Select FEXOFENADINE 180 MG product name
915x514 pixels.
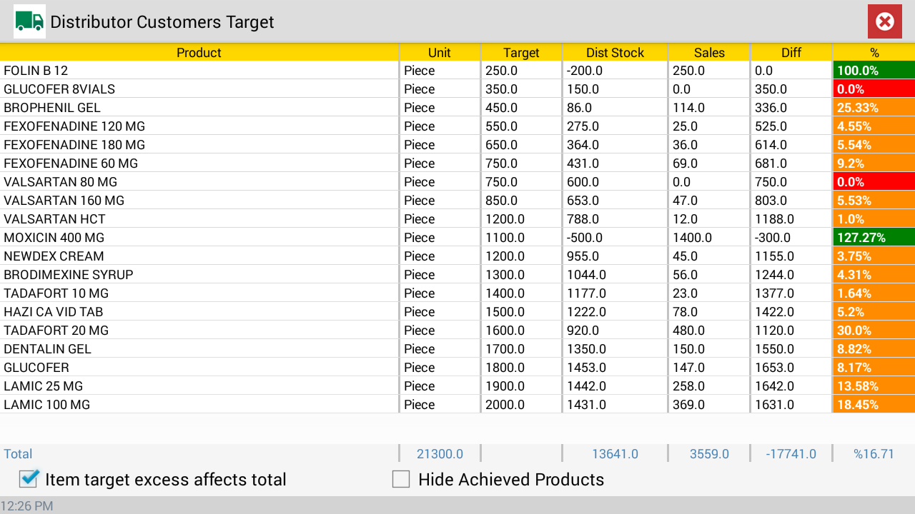74,144
